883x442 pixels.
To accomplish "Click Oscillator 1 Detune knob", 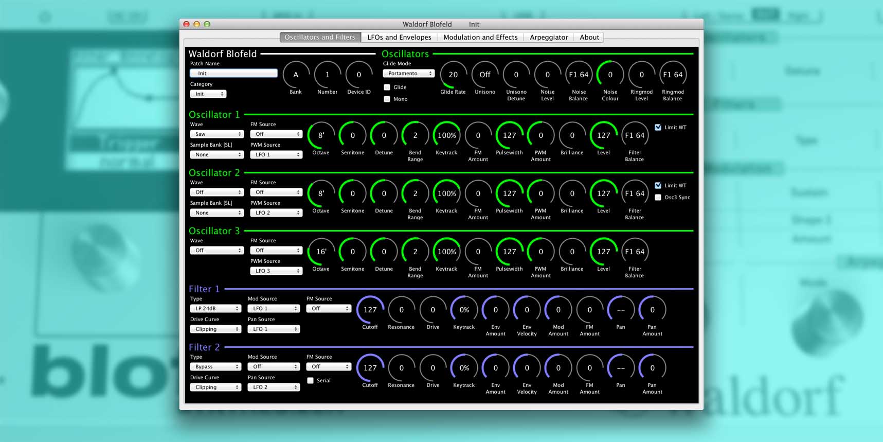I will pos(384,135).
